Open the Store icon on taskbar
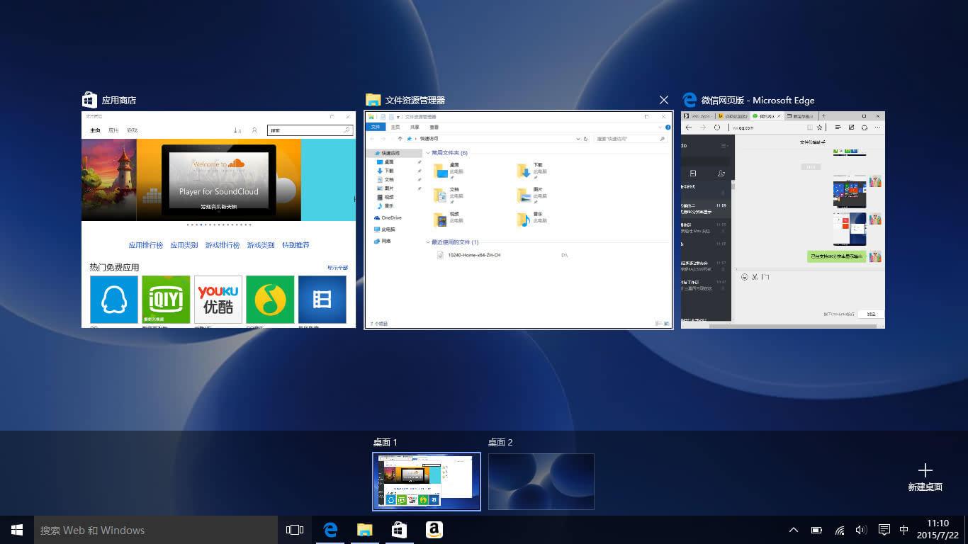Image resolution: width=968 pixels, height=544 pixels. [399, 530]
